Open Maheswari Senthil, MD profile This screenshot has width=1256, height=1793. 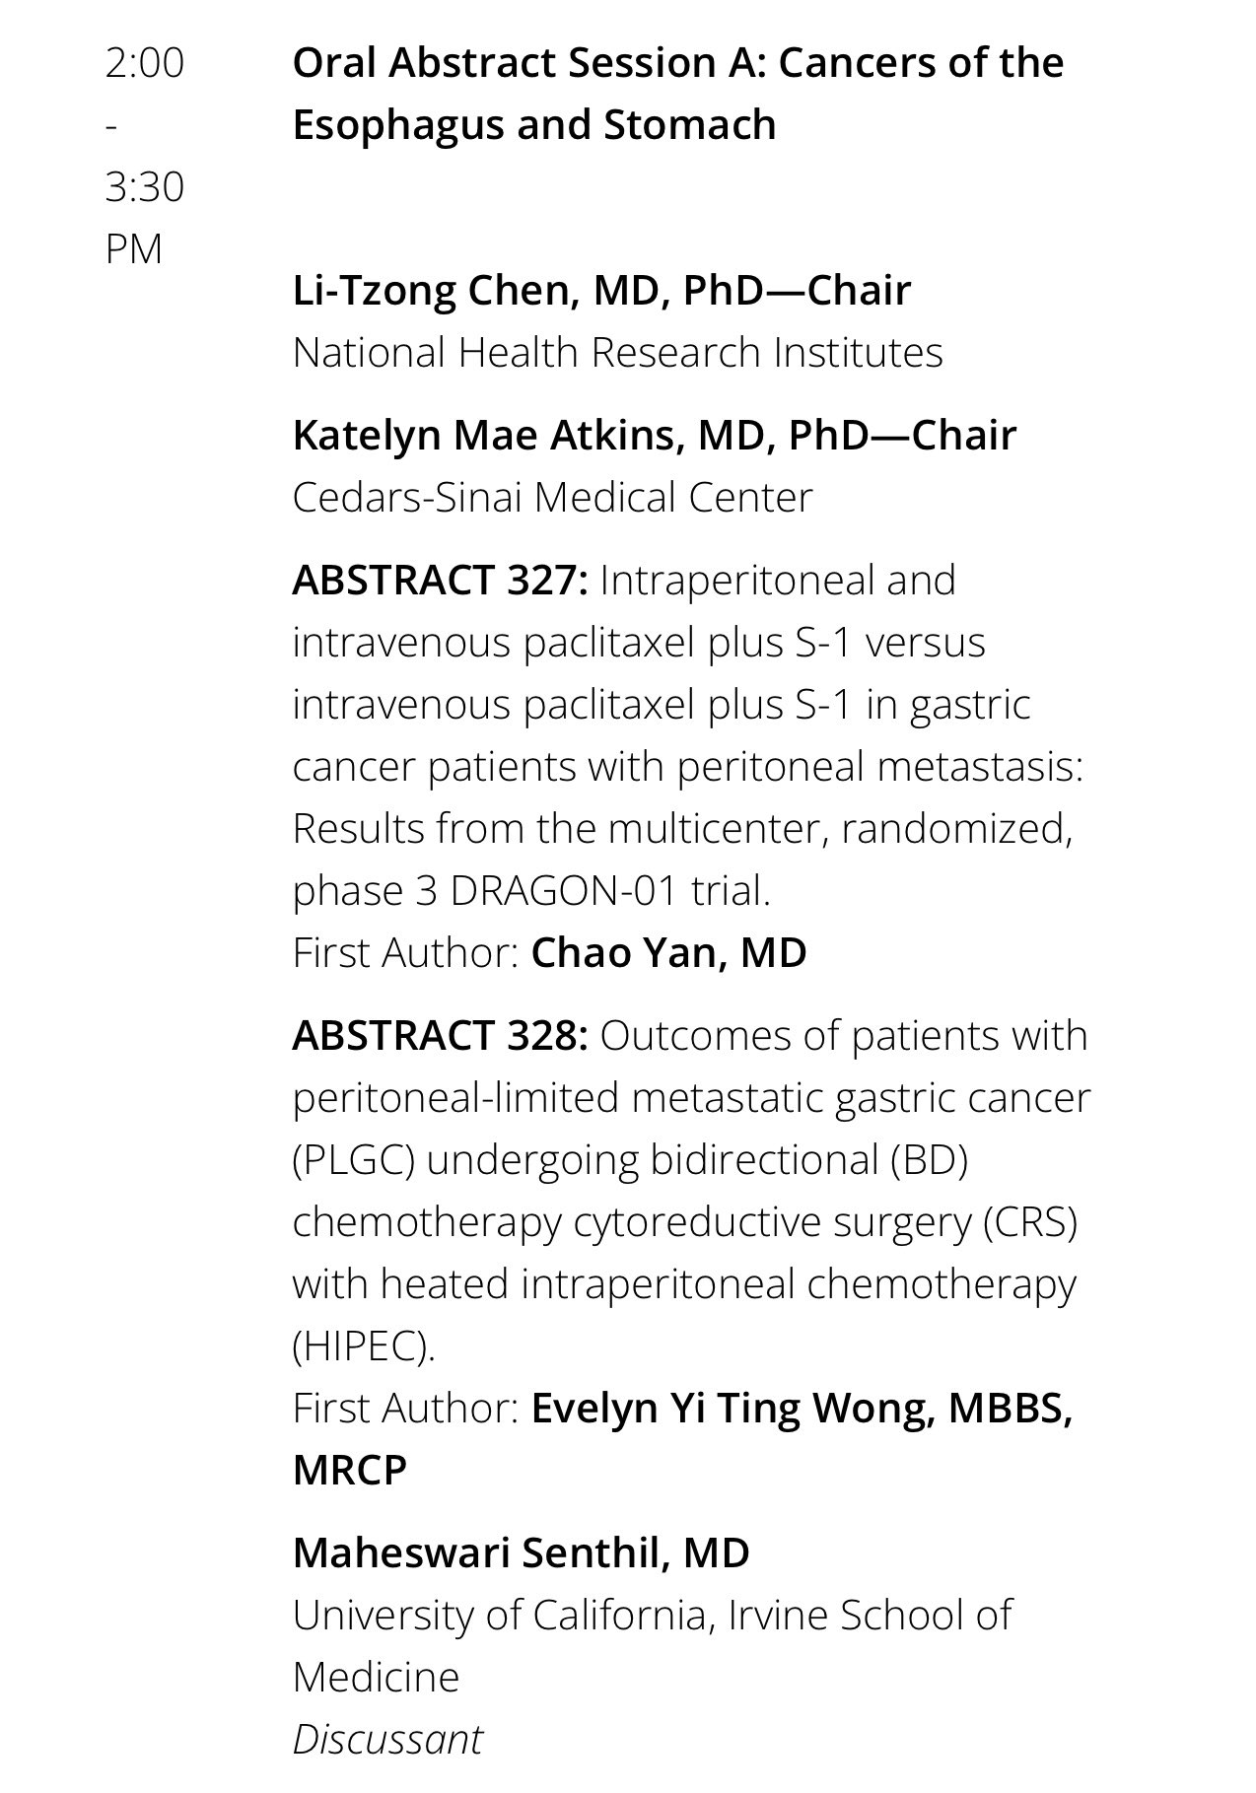[521, 1553]
